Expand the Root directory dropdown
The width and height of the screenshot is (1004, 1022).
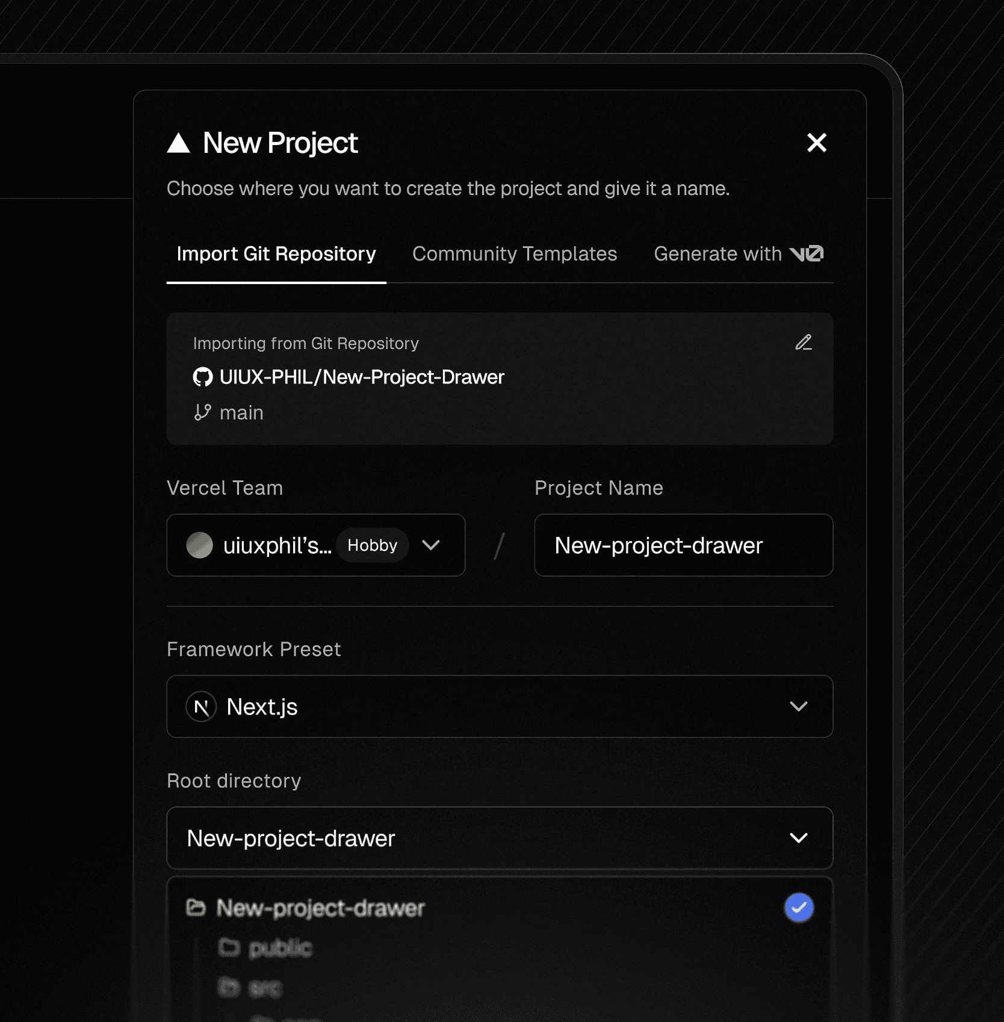(500, 838)
